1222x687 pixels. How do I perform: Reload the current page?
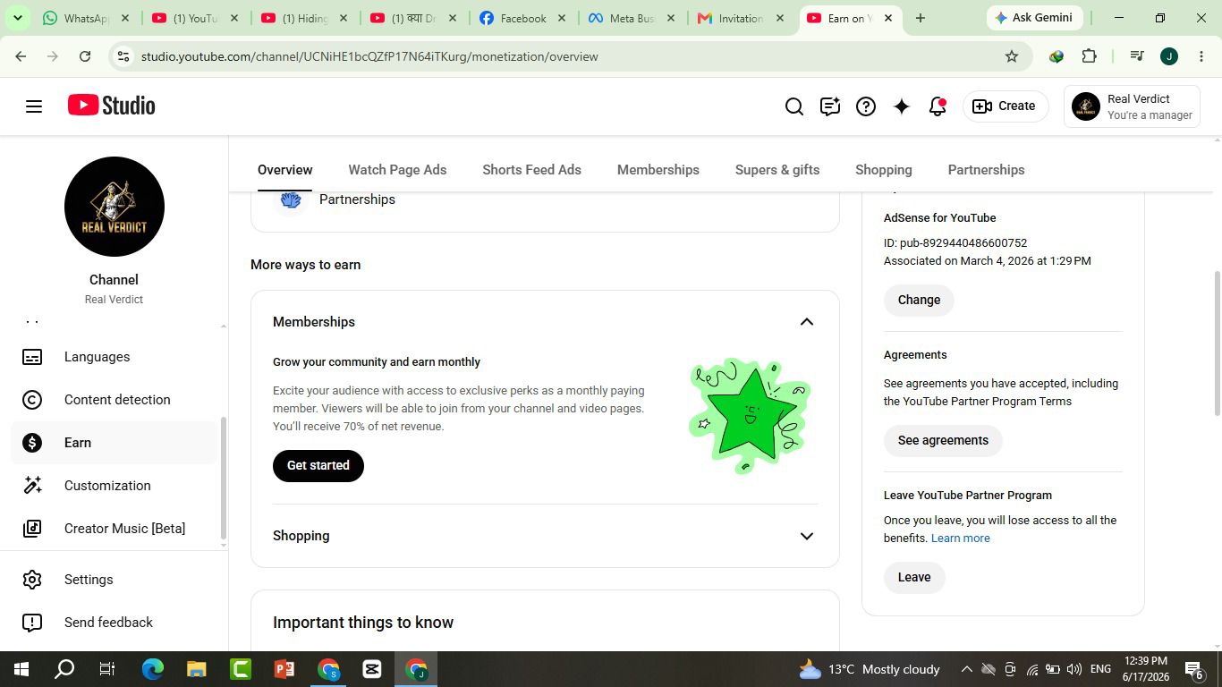(85, 56)
